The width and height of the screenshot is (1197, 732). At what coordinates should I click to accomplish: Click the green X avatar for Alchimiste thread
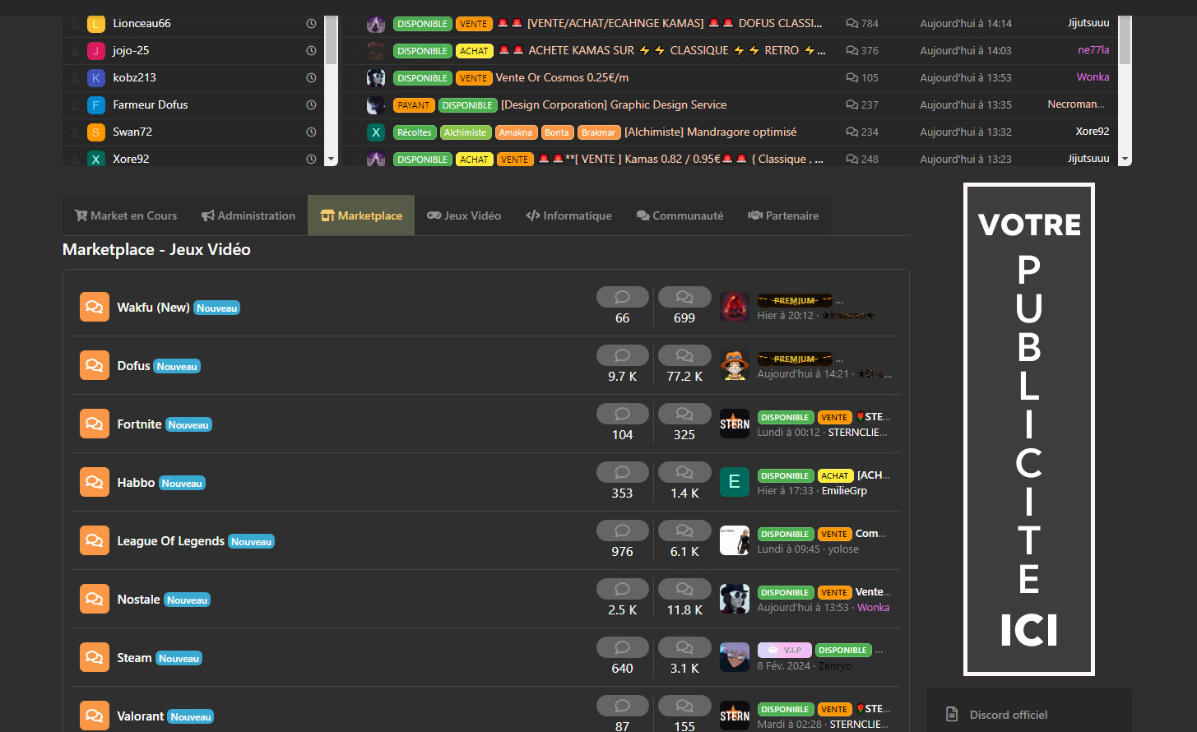click(376, 132)
